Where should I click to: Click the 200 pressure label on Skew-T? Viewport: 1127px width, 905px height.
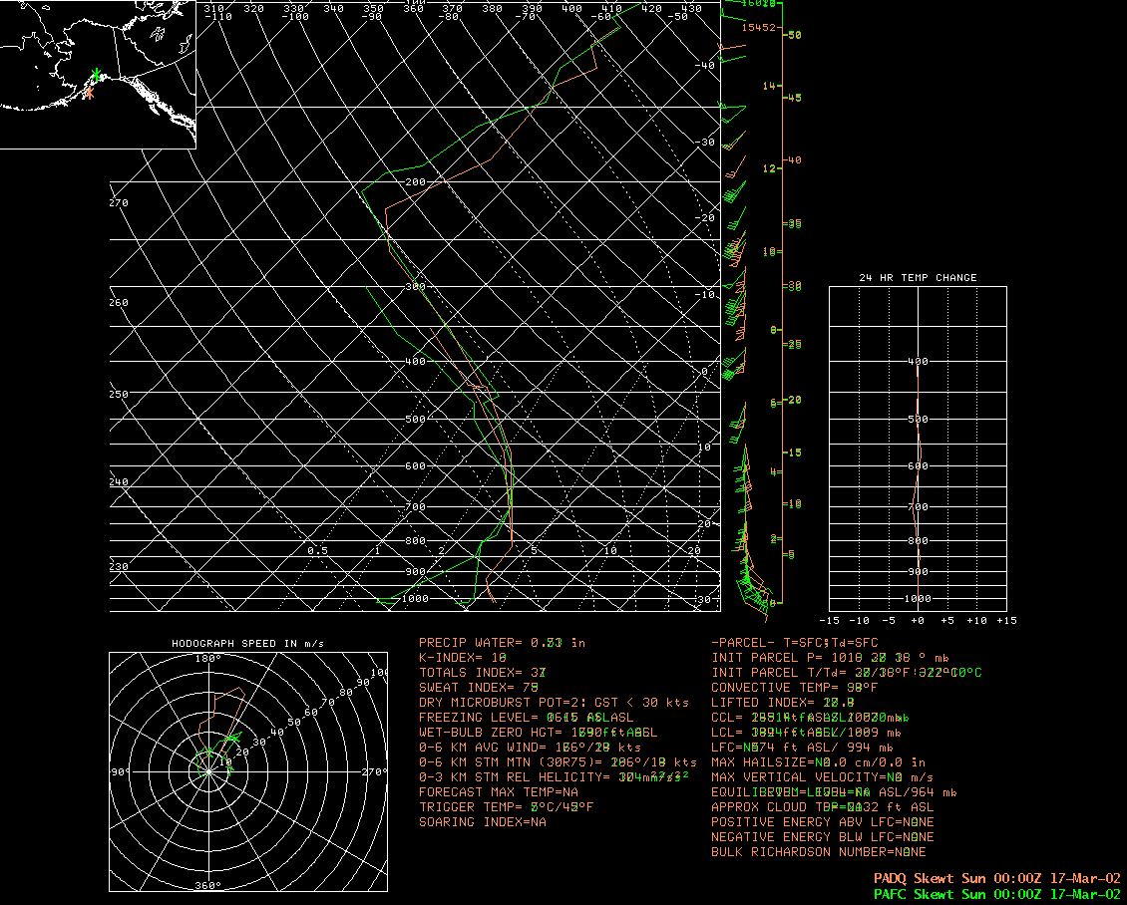pyautogui.click(x=416, y=181)
